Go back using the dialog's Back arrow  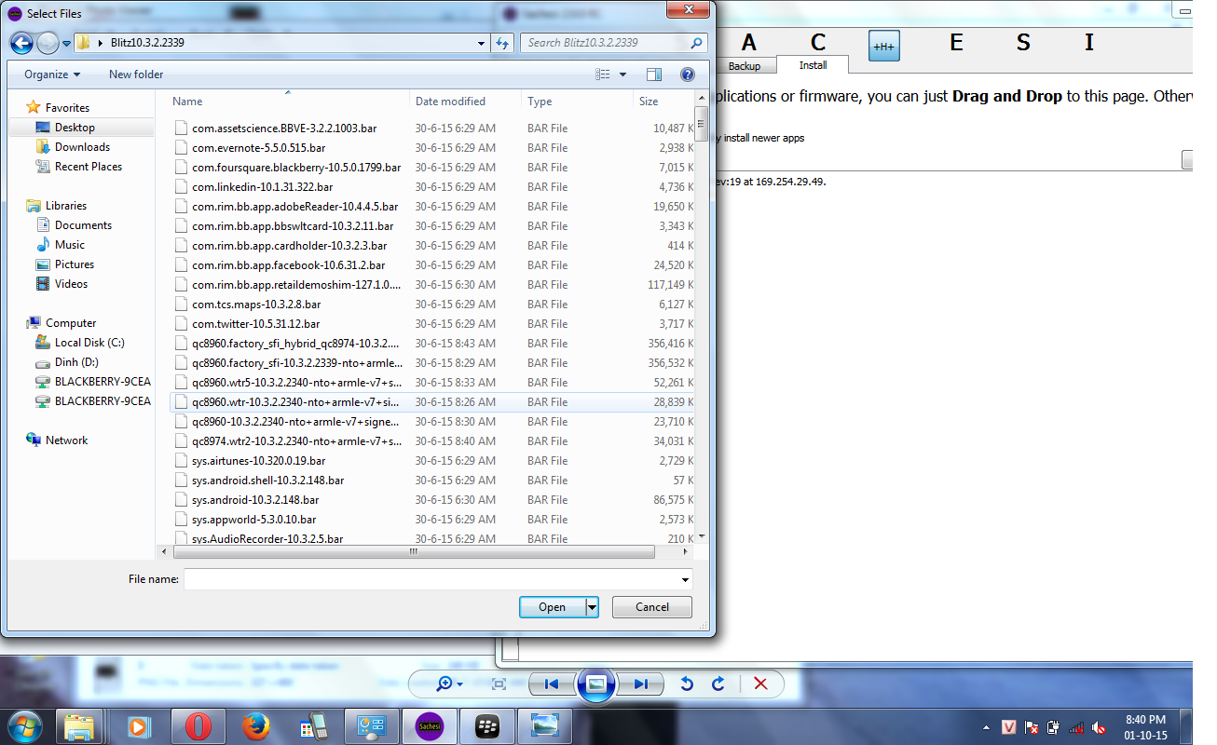tap(22, 43)
